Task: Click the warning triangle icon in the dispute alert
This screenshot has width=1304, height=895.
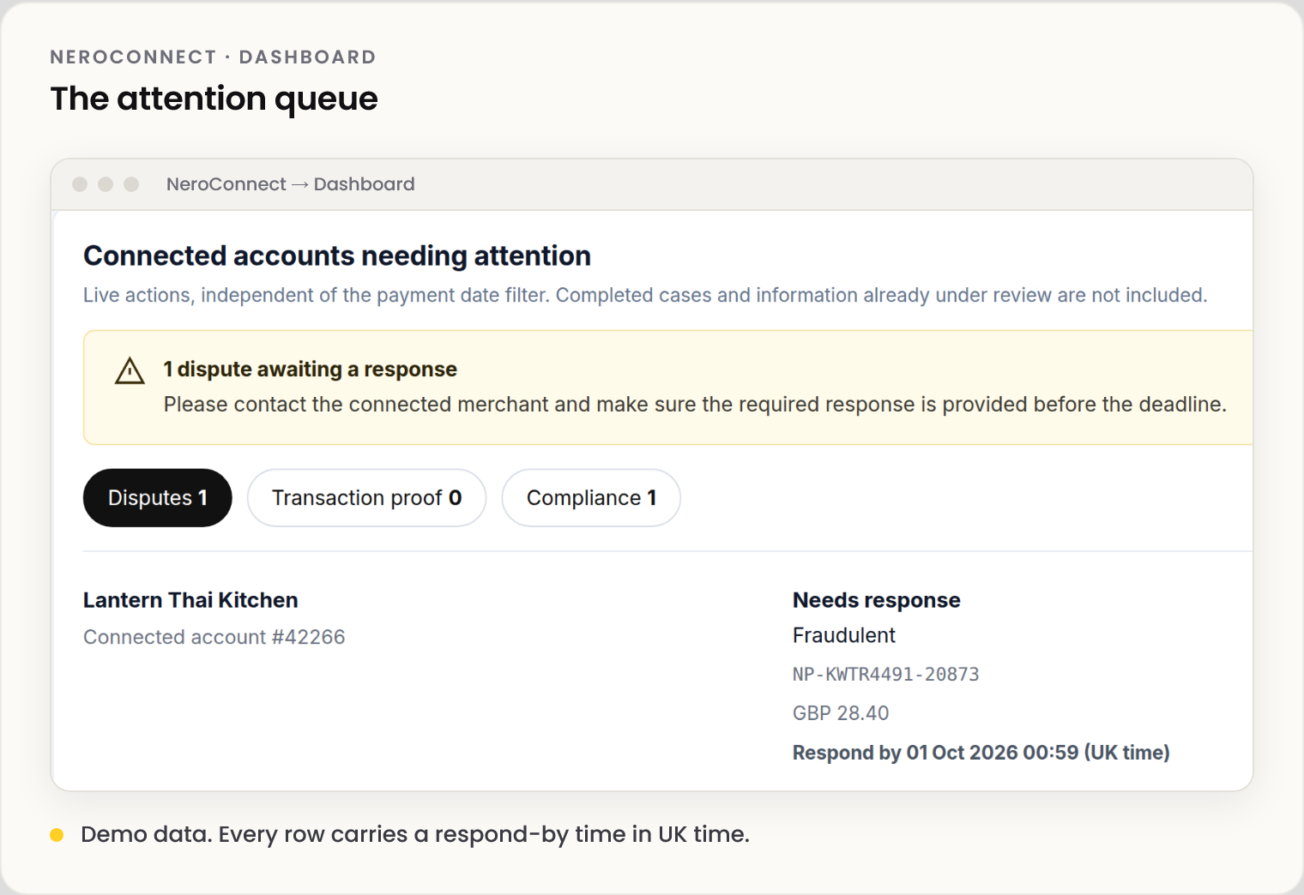Action: [130, 371]
